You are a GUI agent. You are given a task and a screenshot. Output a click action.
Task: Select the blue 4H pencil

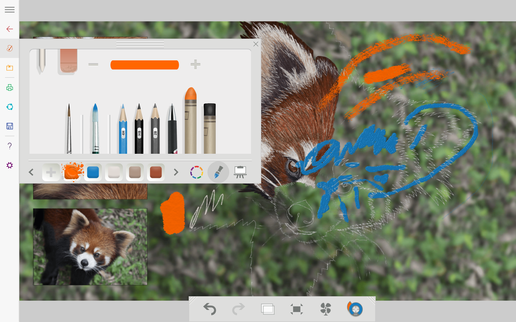click(x=123, y=129)
